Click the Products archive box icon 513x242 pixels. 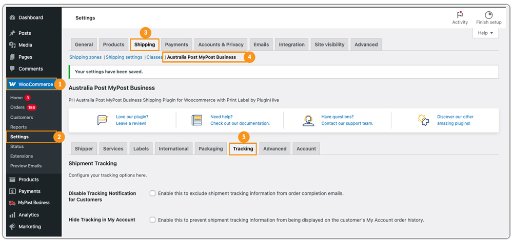tap(12, 180)
